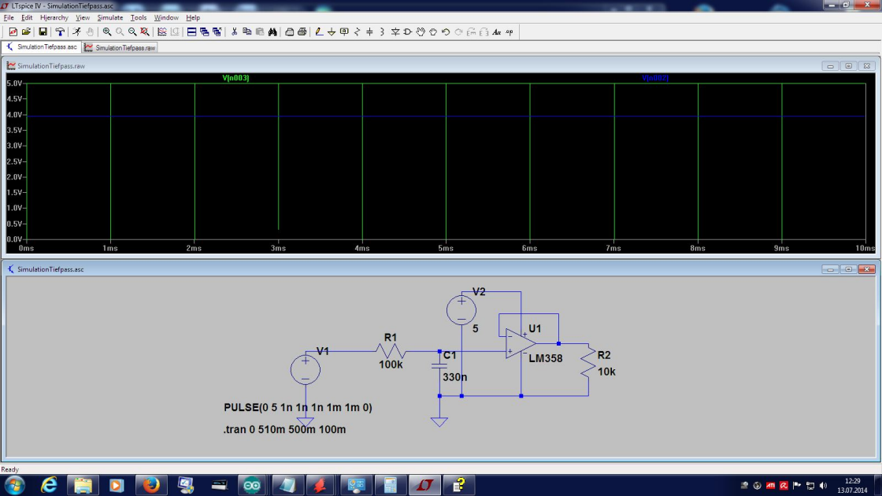
Task: Open Arduino from the taskbar
Action: 252,485
